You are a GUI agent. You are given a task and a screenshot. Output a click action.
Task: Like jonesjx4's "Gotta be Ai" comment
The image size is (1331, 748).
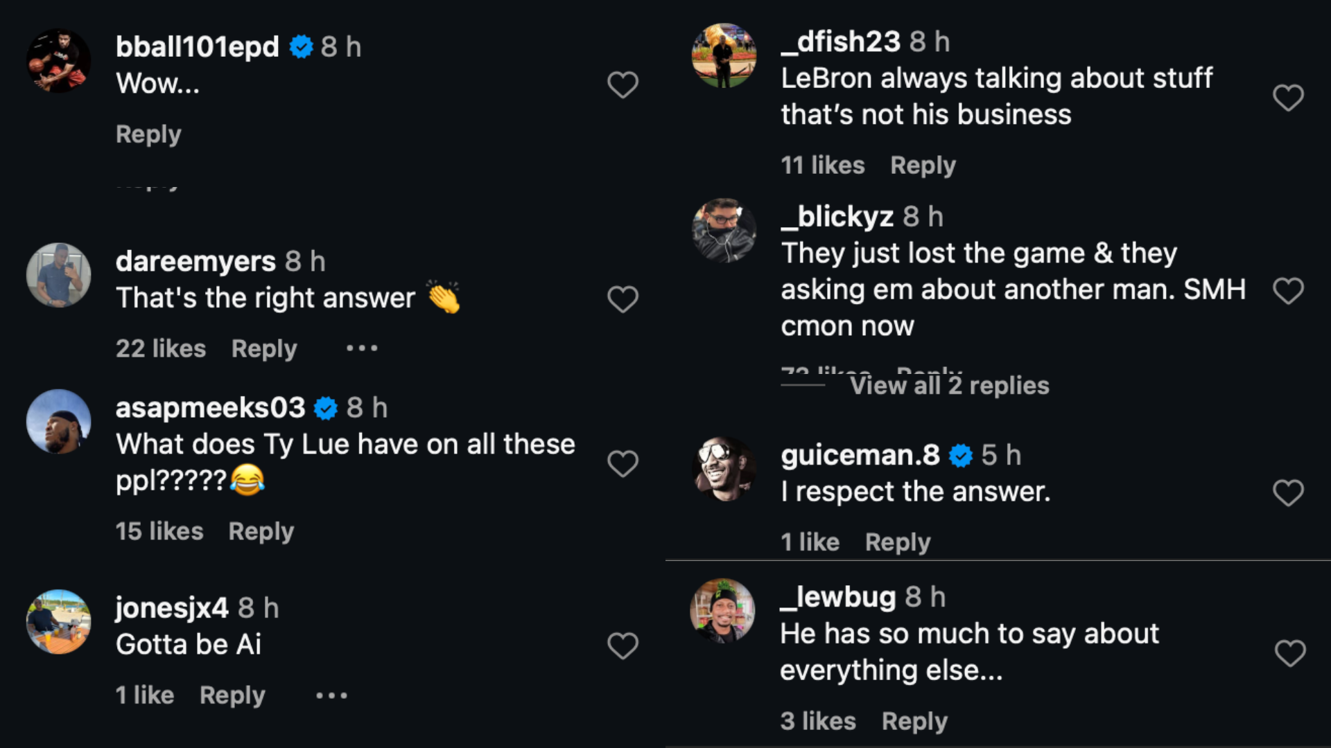[x=623, y=645]
